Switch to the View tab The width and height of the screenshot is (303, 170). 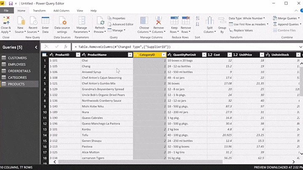(80, 10)
